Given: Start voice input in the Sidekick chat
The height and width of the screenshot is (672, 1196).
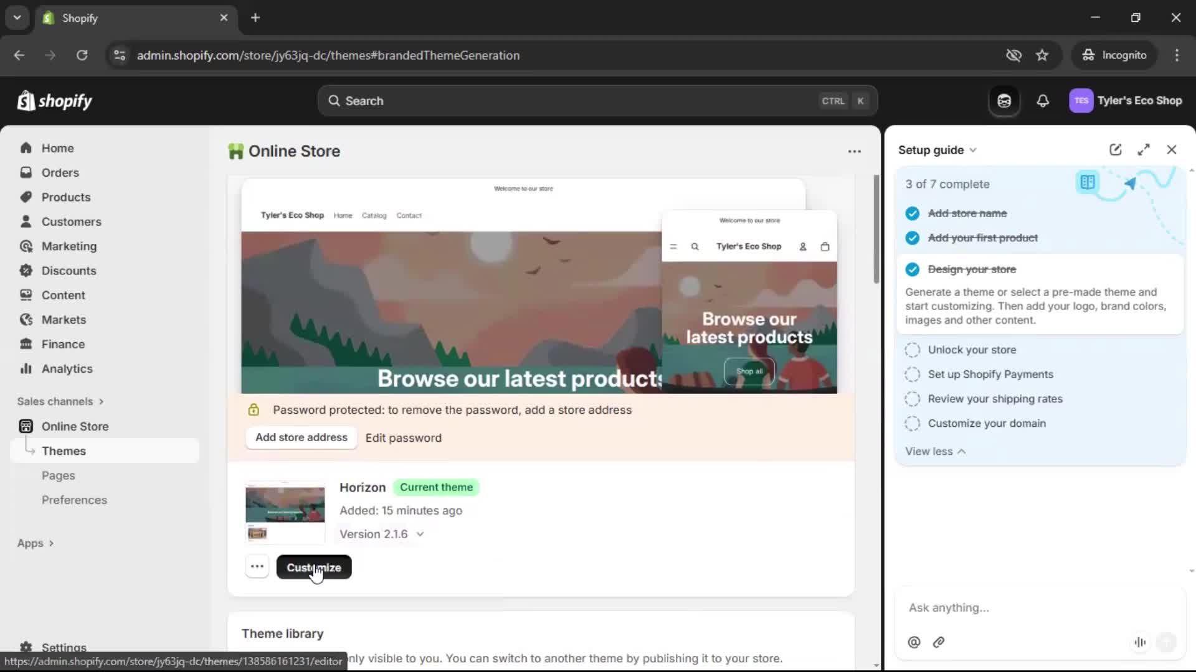Looking at the screenshot, I should tap(1140, 642).
